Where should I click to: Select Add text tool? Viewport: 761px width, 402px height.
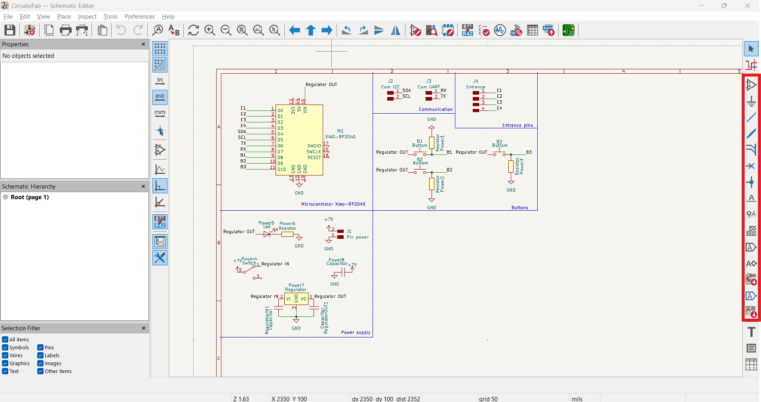pyautogui.click(x=751, y=332)
